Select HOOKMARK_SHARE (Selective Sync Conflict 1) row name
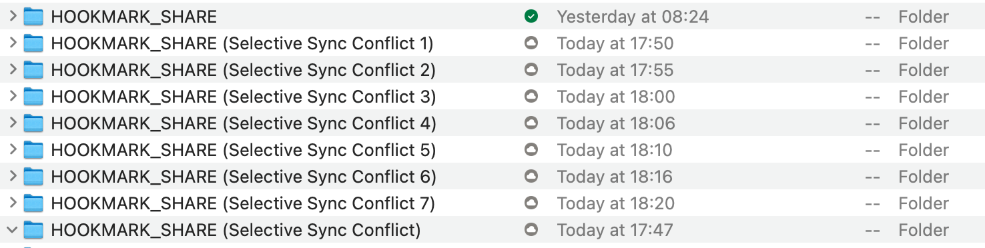 pos(242,44)
